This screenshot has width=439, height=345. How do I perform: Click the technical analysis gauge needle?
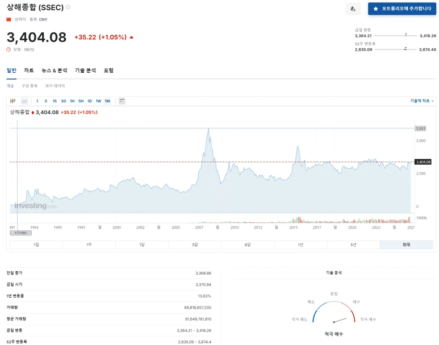coord(340,321)
